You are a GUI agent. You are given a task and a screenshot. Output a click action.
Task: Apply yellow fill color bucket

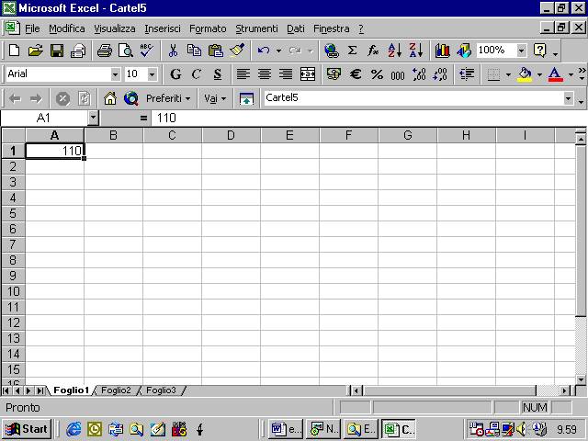[525, 74]
